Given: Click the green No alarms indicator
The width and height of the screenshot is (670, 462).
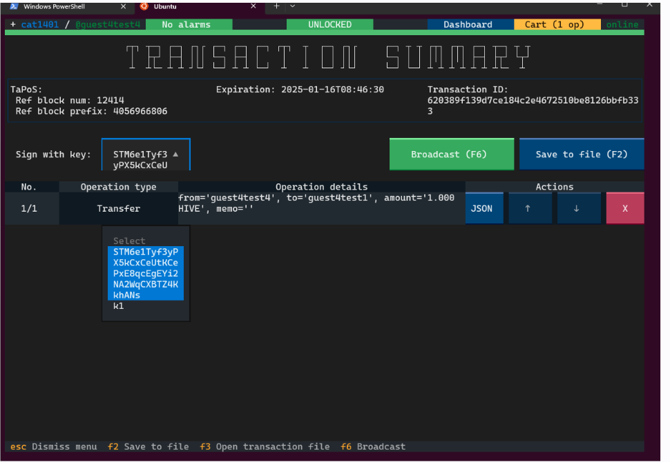Looking at the screenshot, I should (x=187, y=25).
